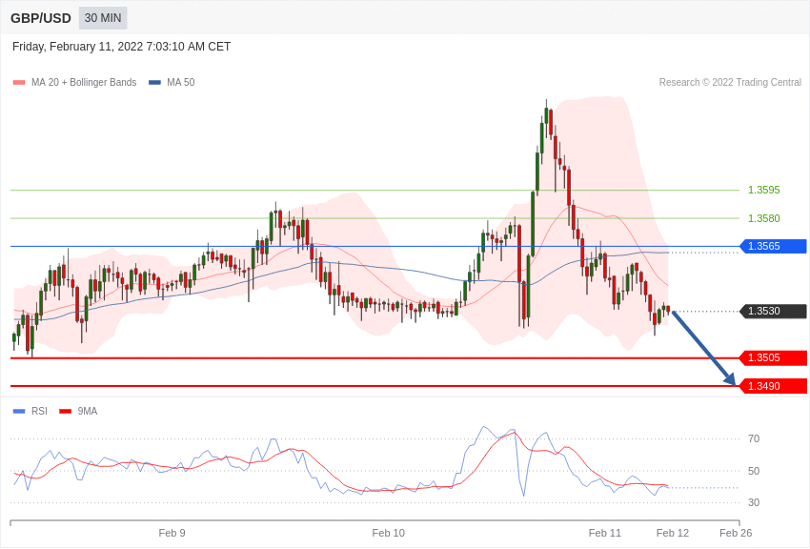Click the red 1.3505 support price tag
This screenshot has width=810, height=549.
(774, 358)
